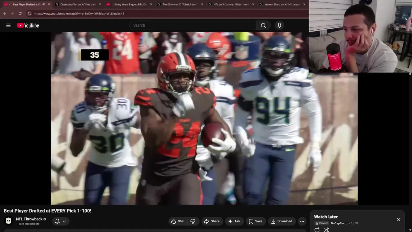412x232 pixels.
Task: Focus the YouTube search field
Action: (x=193, y=25)
